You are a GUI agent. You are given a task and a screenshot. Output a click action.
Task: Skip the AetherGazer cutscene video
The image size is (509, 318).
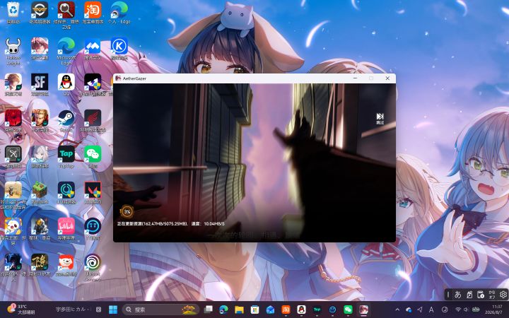click(x=380, y=119)
